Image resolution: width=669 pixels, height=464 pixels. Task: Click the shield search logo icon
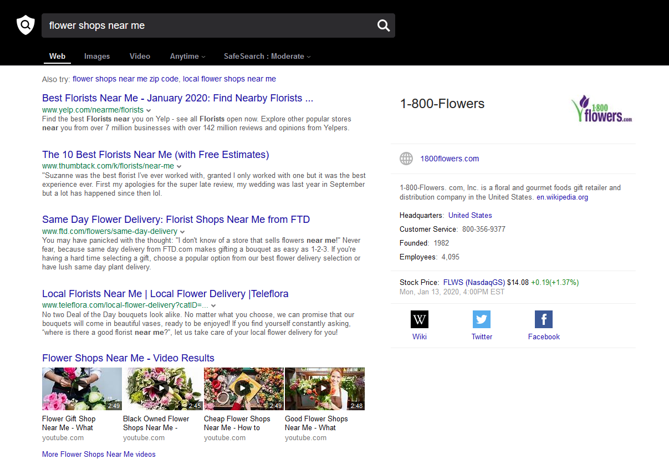pos(25,25)
